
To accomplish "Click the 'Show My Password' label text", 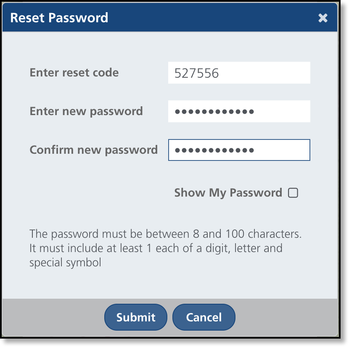I will [228, 193].
